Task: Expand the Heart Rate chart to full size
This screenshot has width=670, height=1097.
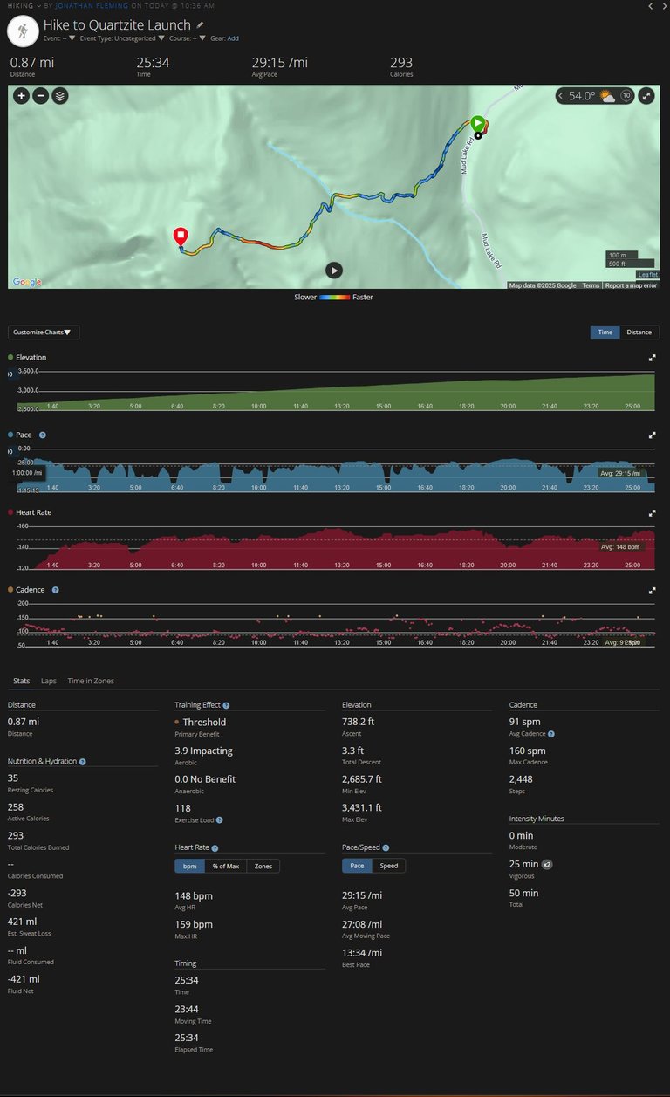Action: click(652, 513)
